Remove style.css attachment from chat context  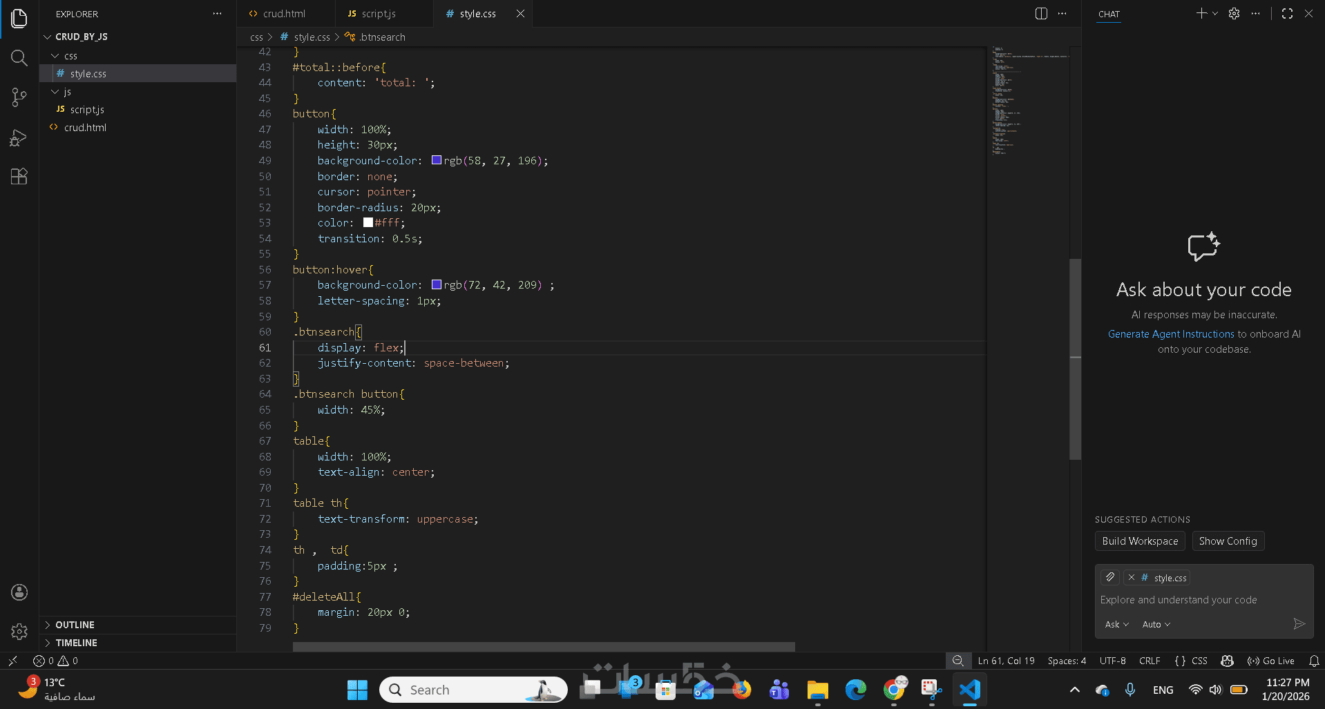tap(1131, 578)
